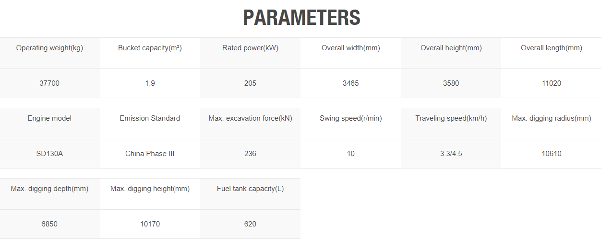The width and height of the screenshot is (613, 248).
Task: Select the 3580 overall height value
Action: (x=451, y=83)
